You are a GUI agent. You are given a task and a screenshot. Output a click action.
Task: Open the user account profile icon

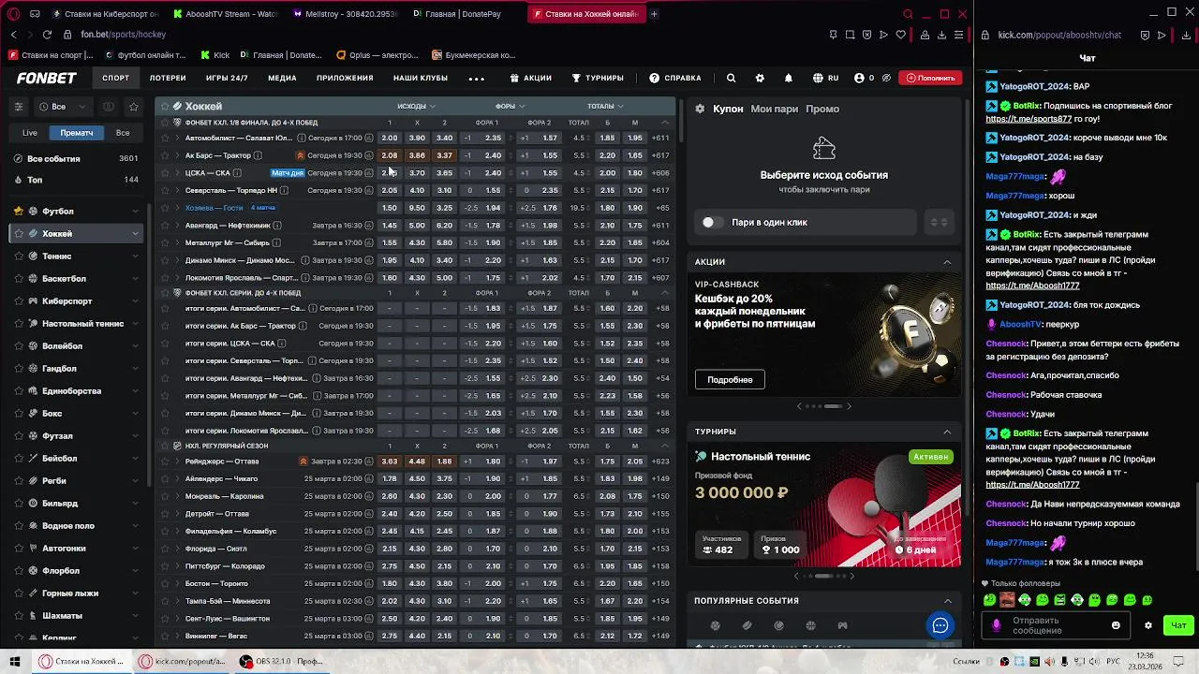859,78
